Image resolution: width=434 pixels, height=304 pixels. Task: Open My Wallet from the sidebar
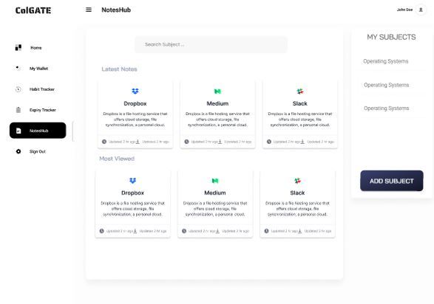tap(38, 68)
